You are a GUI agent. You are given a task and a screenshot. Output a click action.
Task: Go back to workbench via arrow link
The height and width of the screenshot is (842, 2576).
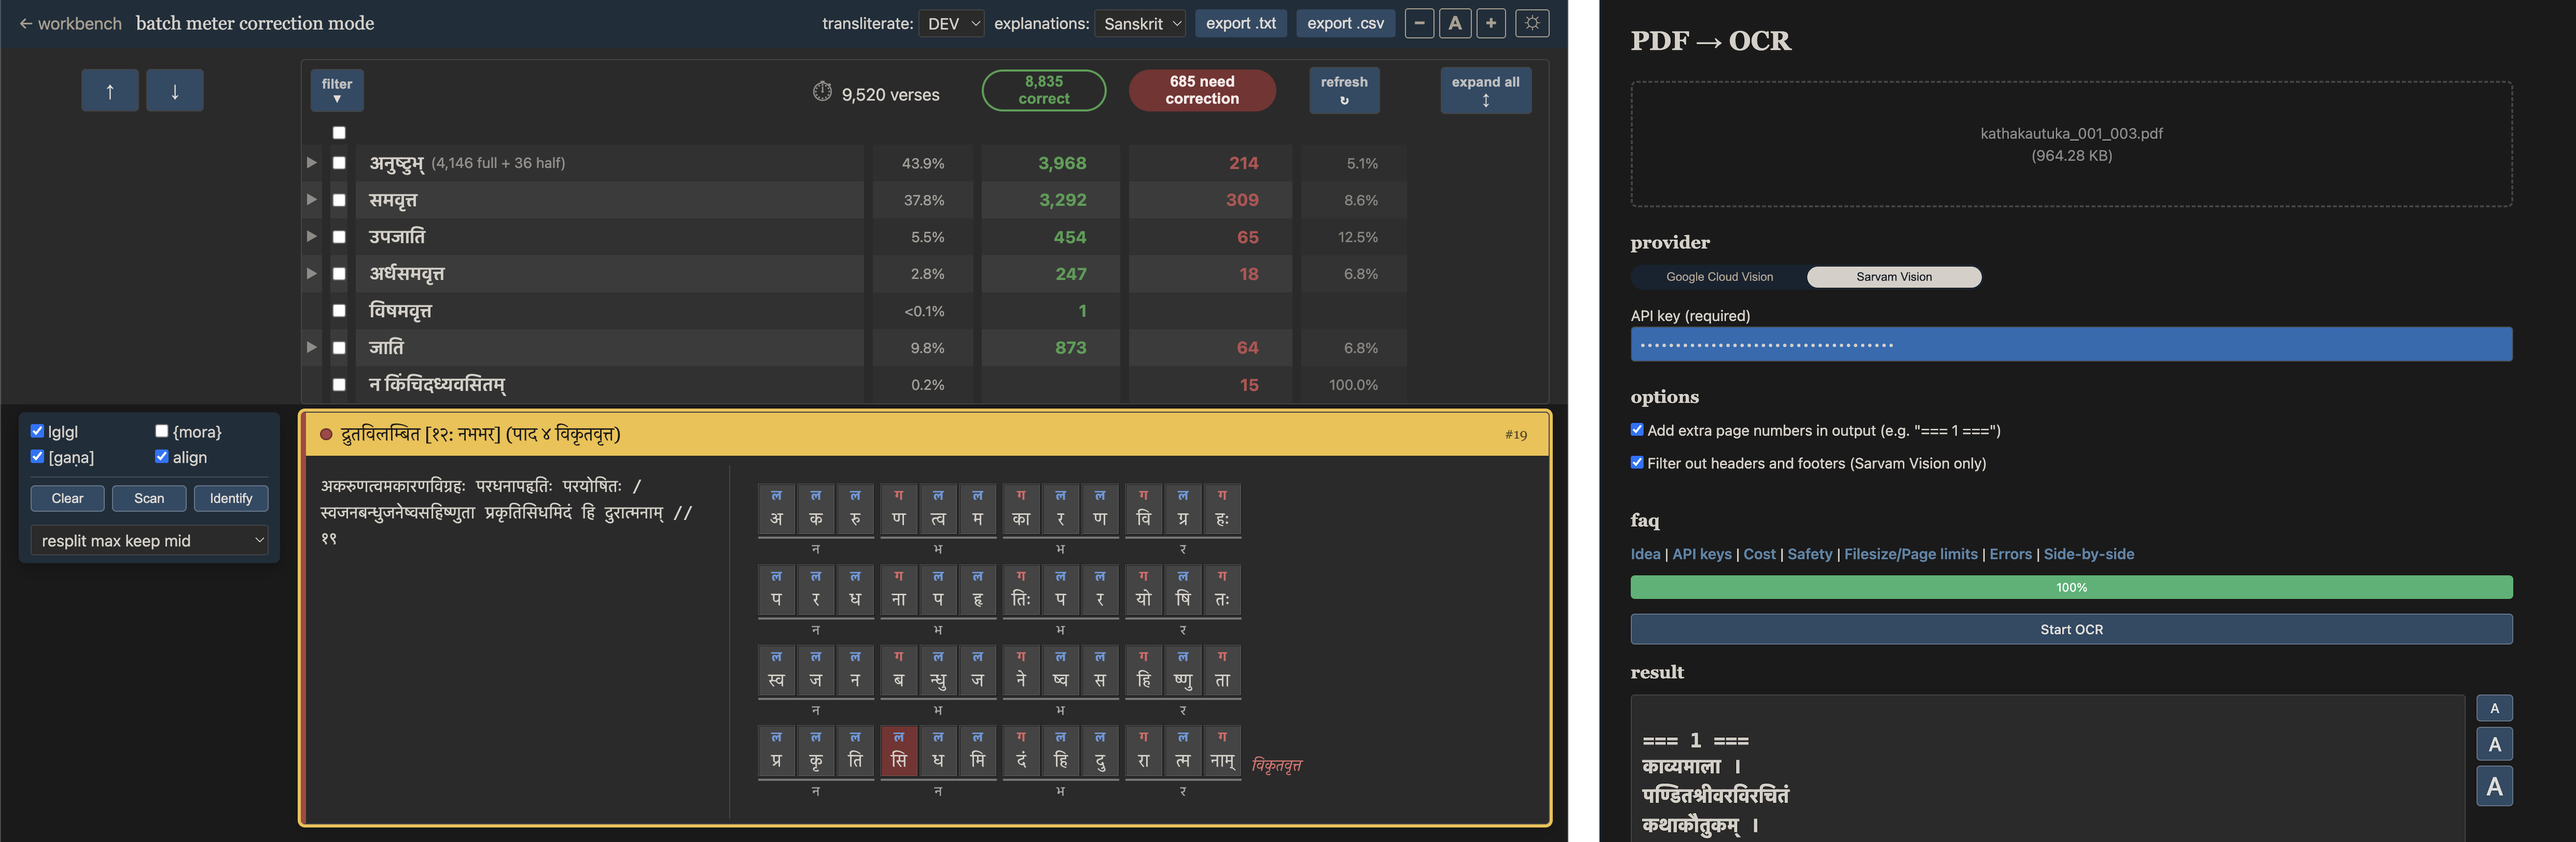pos(70,23)
